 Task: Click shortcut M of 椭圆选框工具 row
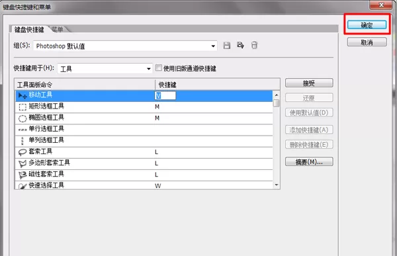pos(157,118)
